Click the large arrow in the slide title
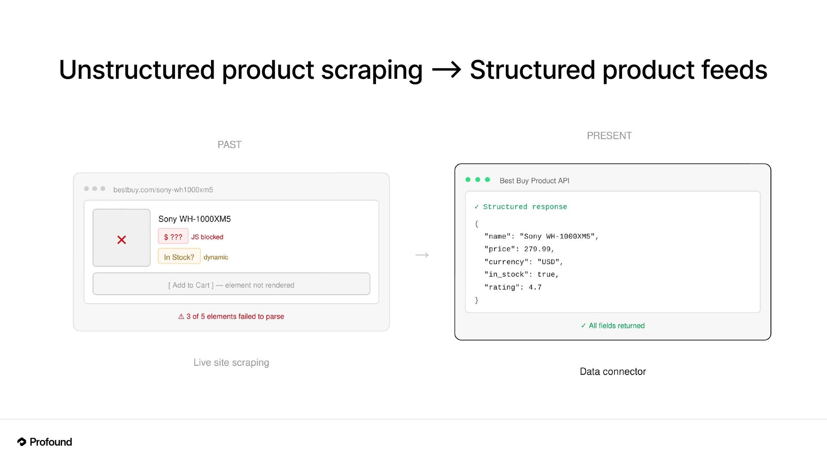This screenshot has width=827, height=465. [446, 70]
